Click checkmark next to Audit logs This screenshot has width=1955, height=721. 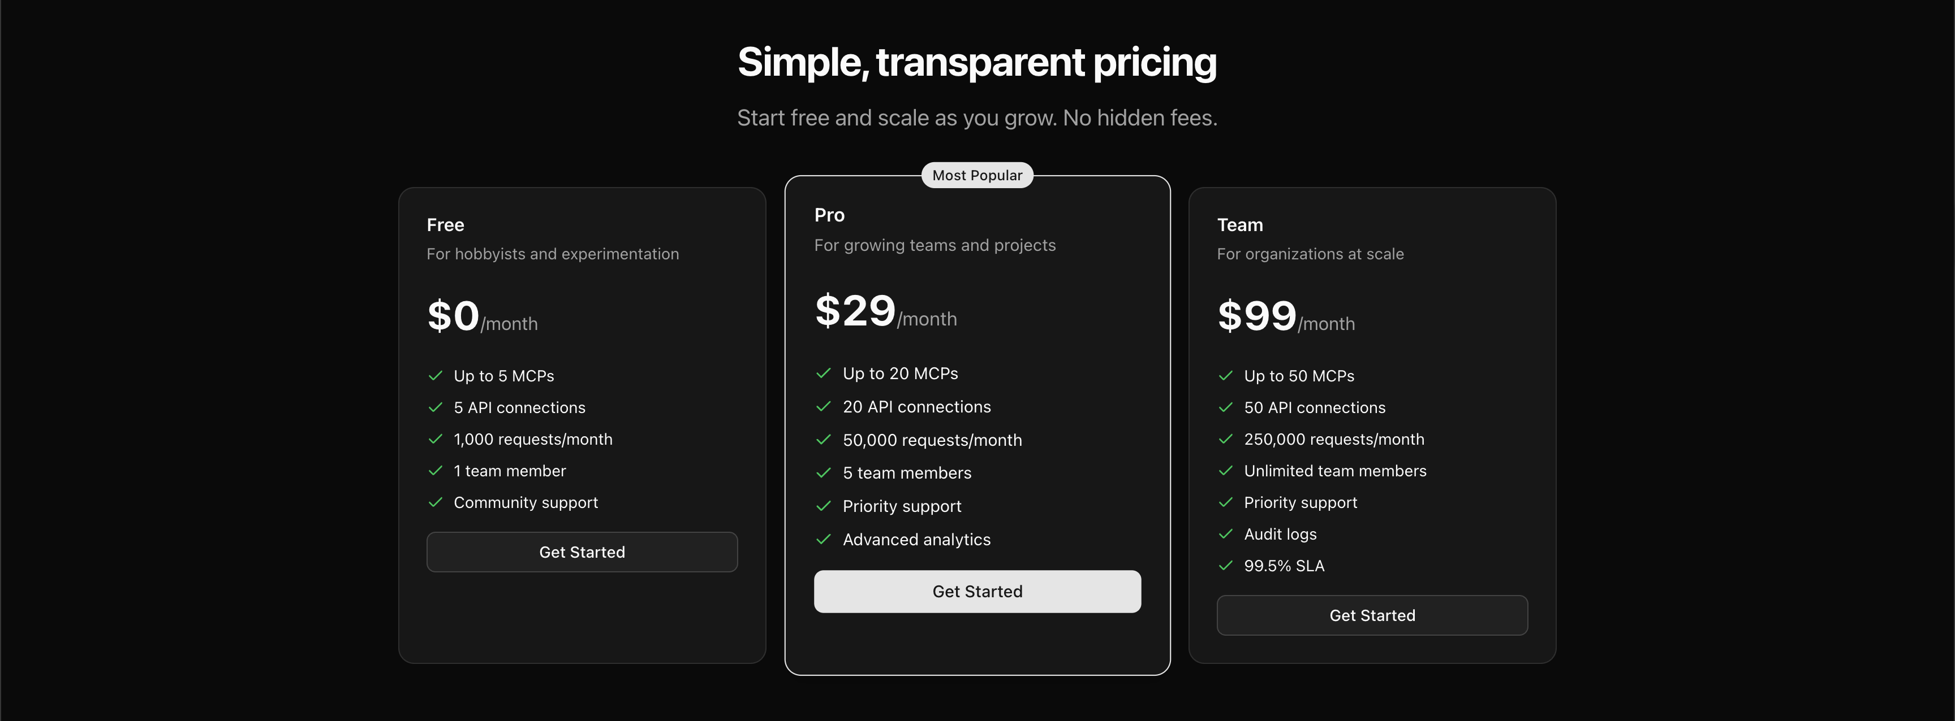tap(1225, 535)
